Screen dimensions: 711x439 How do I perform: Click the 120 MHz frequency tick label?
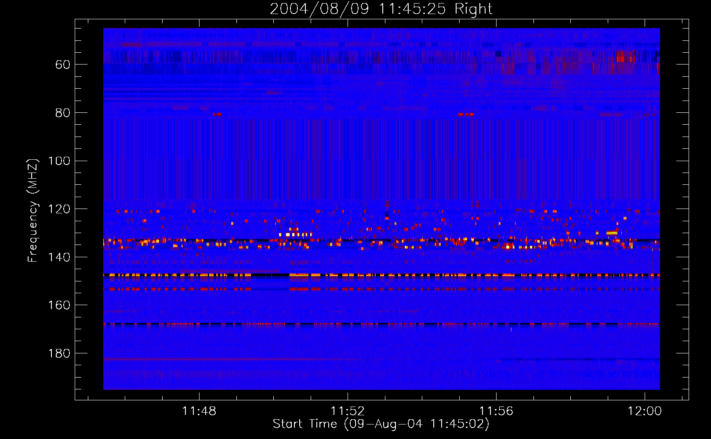click(59, 209)
